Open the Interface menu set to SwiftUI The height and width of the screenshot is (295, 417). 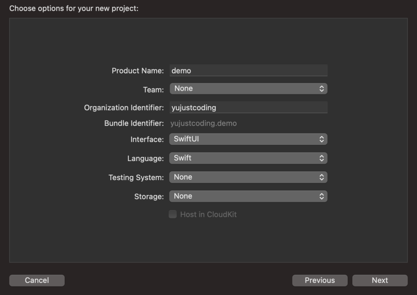coord(244,139)
